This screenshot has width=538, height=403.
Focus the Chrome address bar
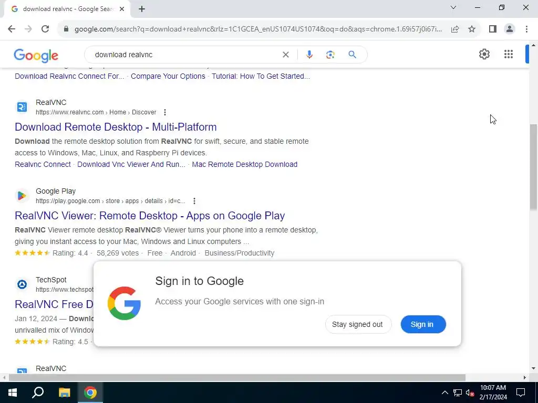(257, 29)
